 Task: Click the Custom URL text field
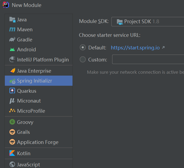(148, 59)
